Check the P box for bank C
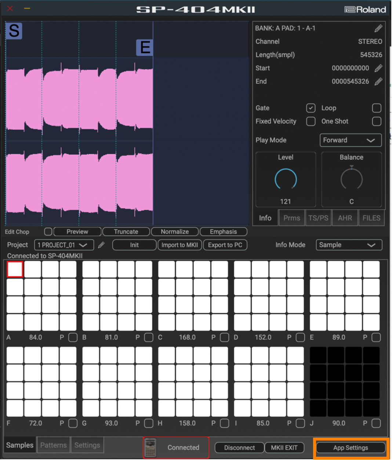Image resolution: width=392 pixels, height=460 pixels. pos(225,337)
